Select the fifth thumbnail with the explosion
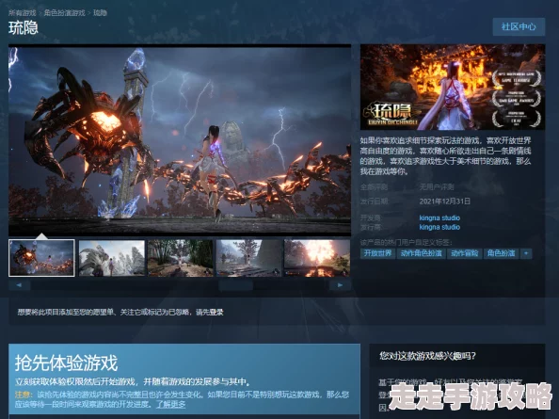 click(x=317, y=258)
